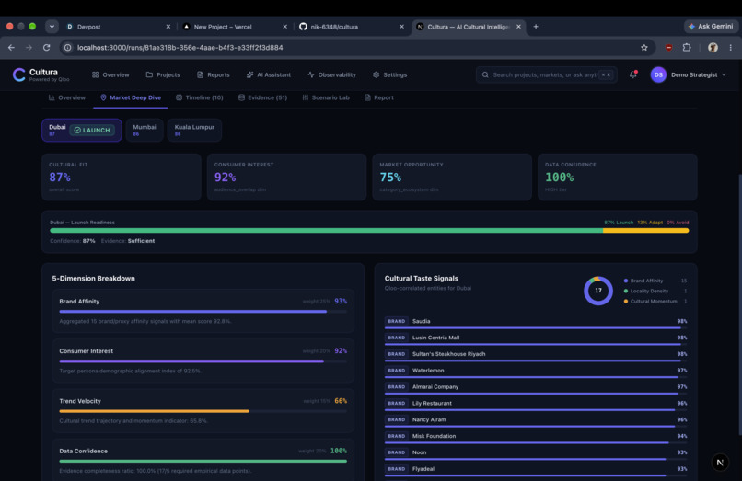Click the search magnifier icon
Viewport: 742px width, 481px height.
point(485,74)
